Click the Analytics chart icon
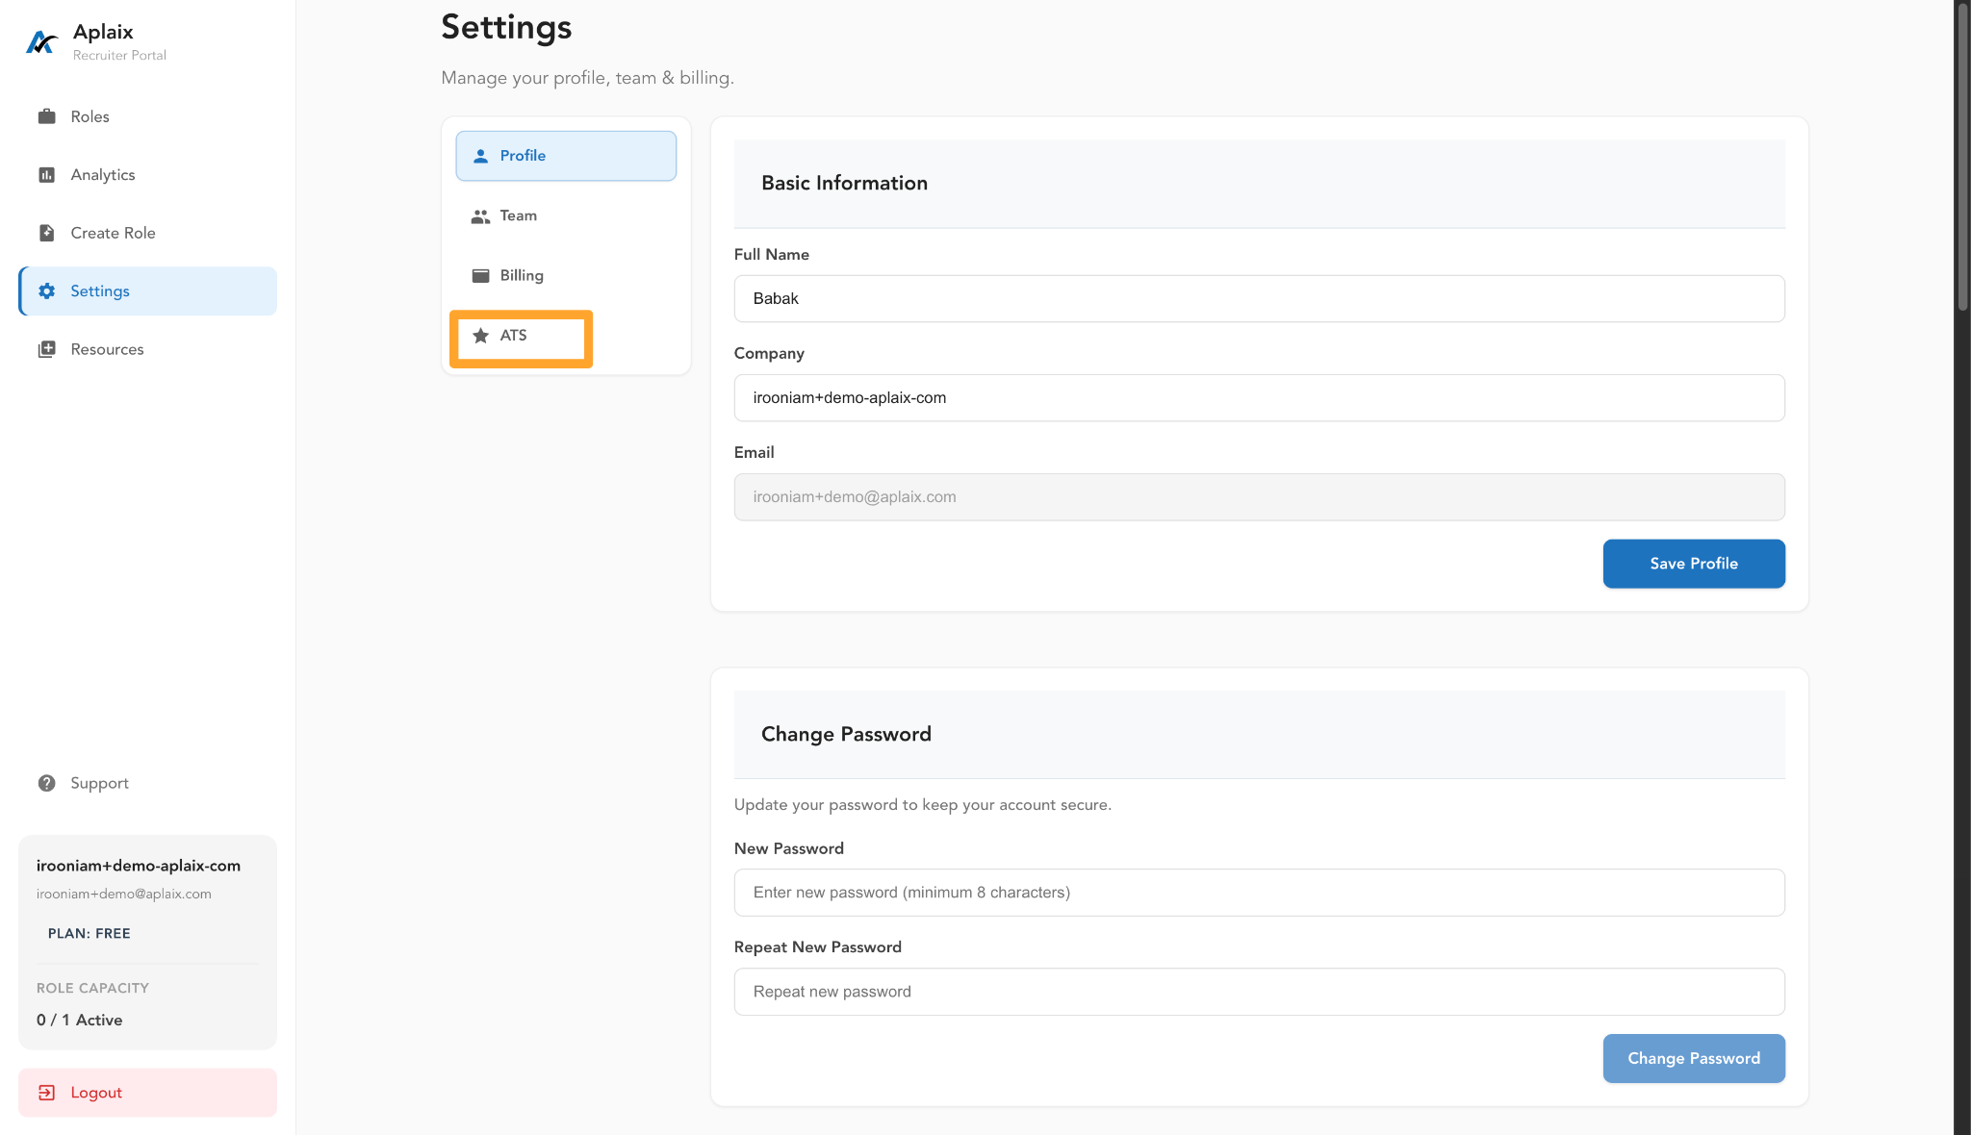This screenshot has height=1135, width=1971. tap(46, 175)
